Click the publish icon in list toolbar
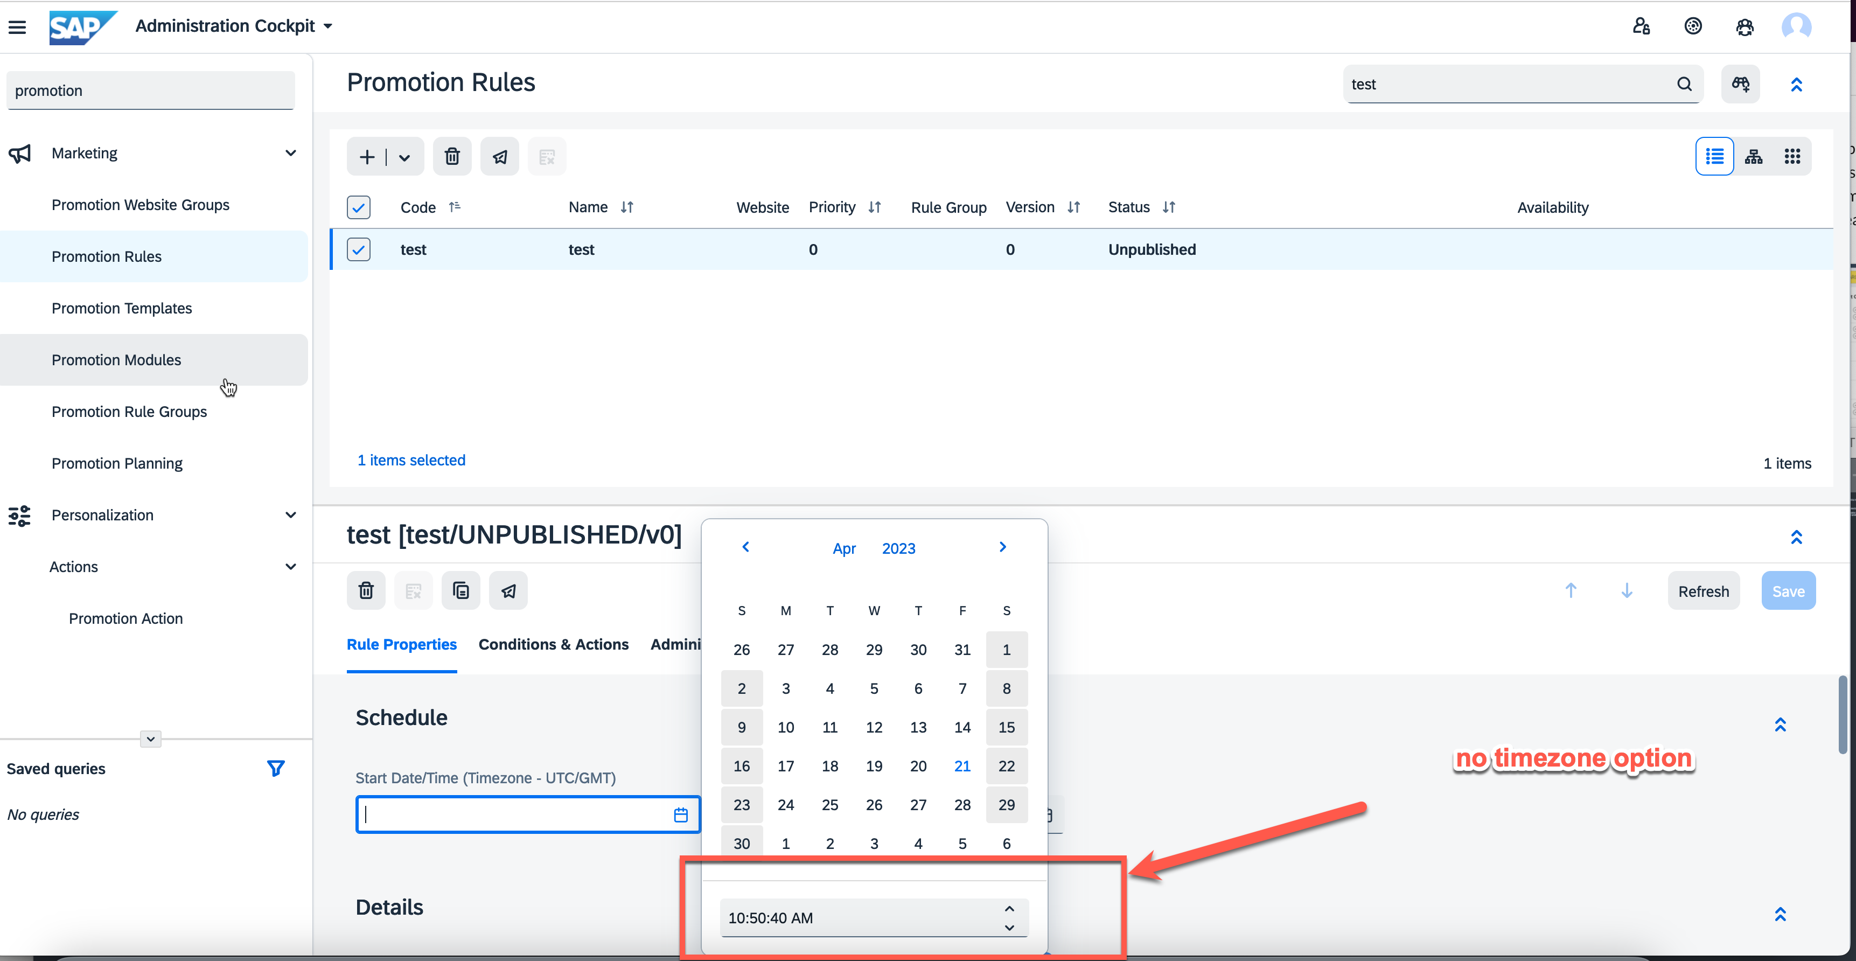 tap(499, 156)
